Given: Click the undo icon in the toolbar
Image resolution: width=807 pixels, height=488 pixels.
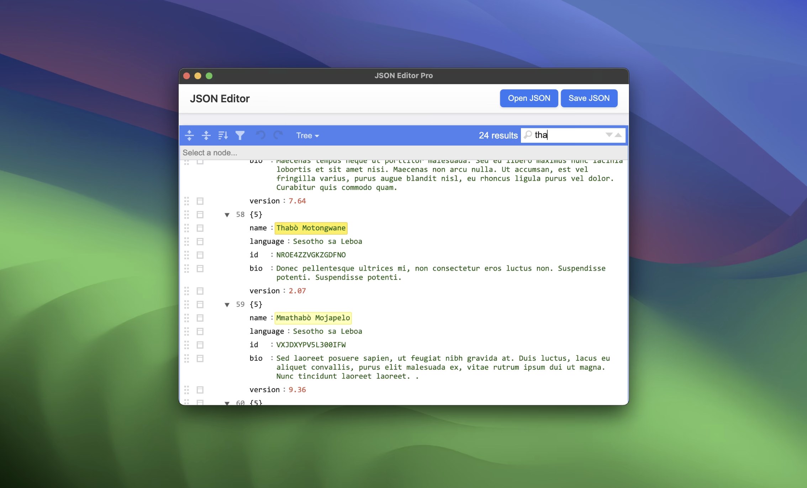Looking at the screenshot, I should pos(260,135).
